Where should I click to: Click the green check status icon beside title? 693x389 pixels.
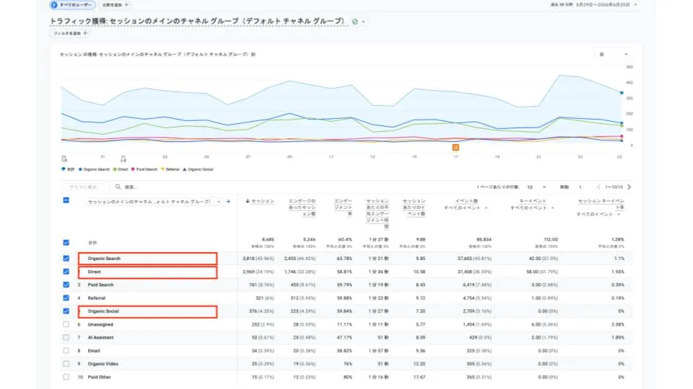pyautogui.click(x=355, y=22)
